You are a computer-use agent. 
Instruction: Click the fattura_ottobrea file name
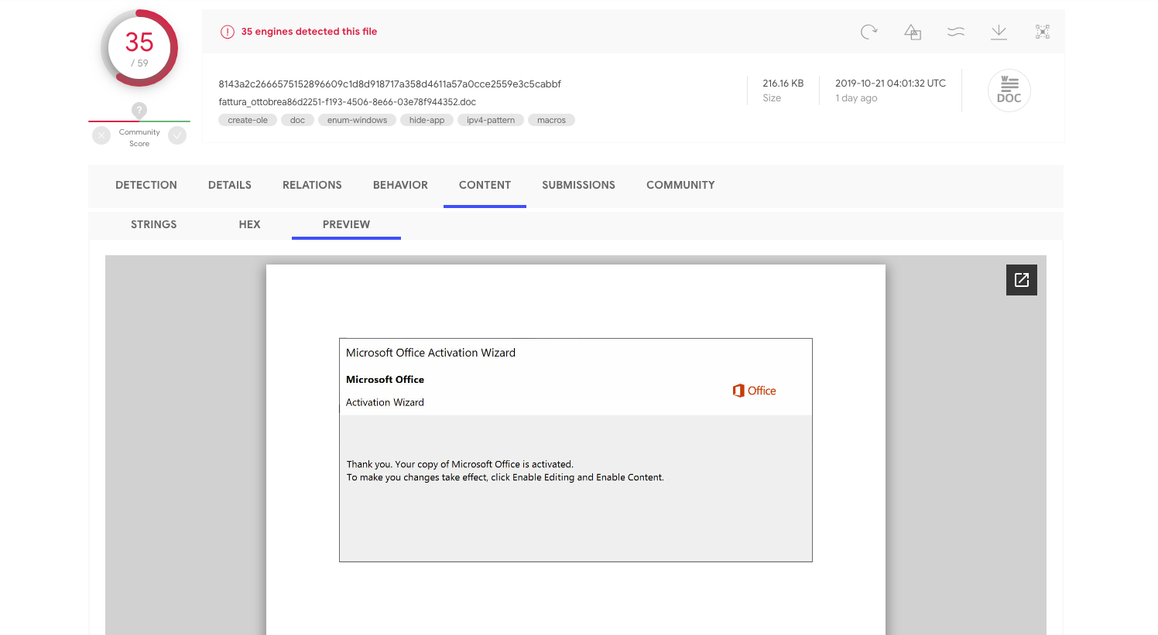[x=347, y=101]
